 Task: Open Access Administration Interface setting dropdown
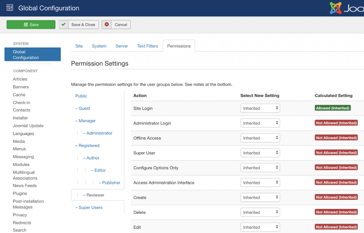pyautogui.click(x=260, y=183)
